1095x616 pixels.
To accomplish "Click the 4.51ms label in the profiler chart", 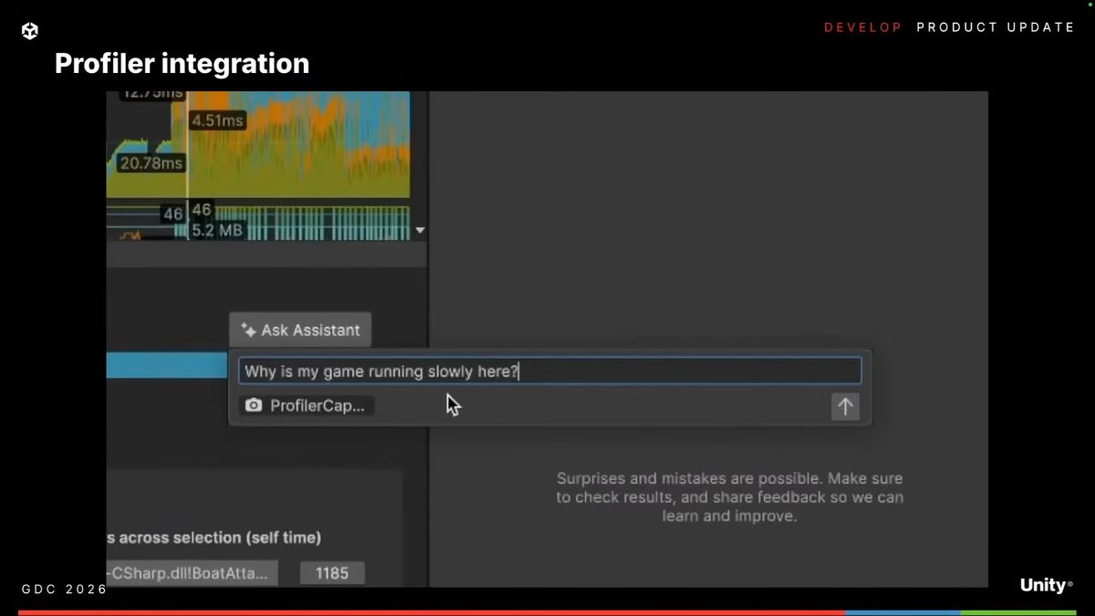I will click(217, 120).
